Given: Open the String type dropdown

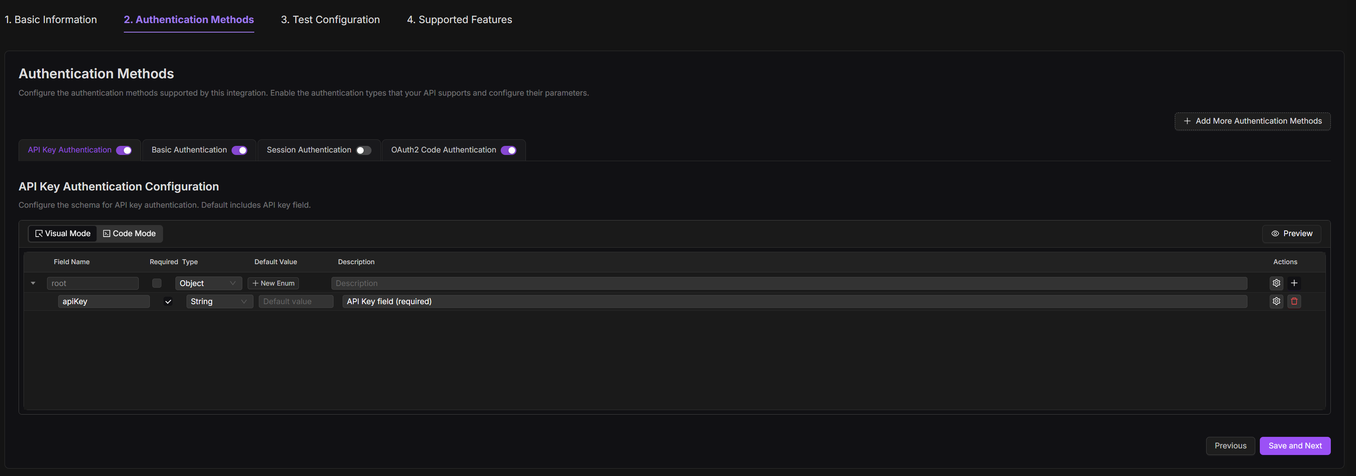Looking at the screenshot, I should pyautogui.click(x=219, y=302).
